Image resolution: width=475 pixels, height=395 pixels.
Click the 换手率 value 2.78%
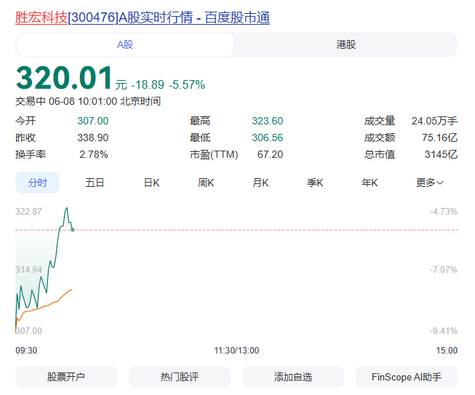coord(94,154)
